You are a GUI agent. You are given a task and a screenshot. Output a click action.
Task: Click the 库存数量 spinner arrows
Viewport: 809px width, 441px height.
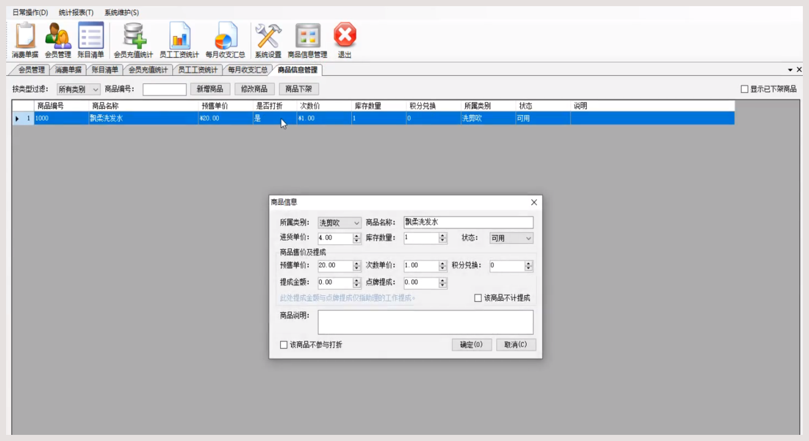tap(442, 238)
